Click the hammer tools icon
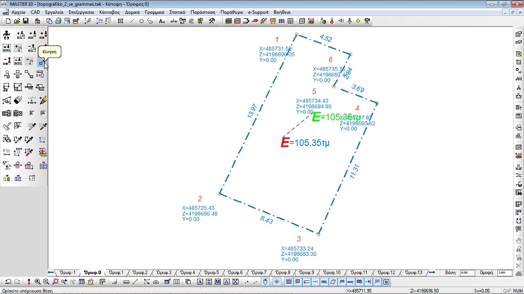 pos(212,21)
